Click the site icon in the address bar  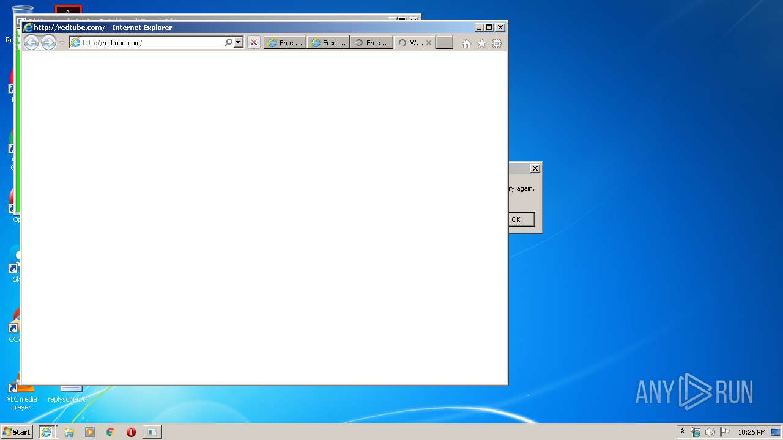point(75,43)
